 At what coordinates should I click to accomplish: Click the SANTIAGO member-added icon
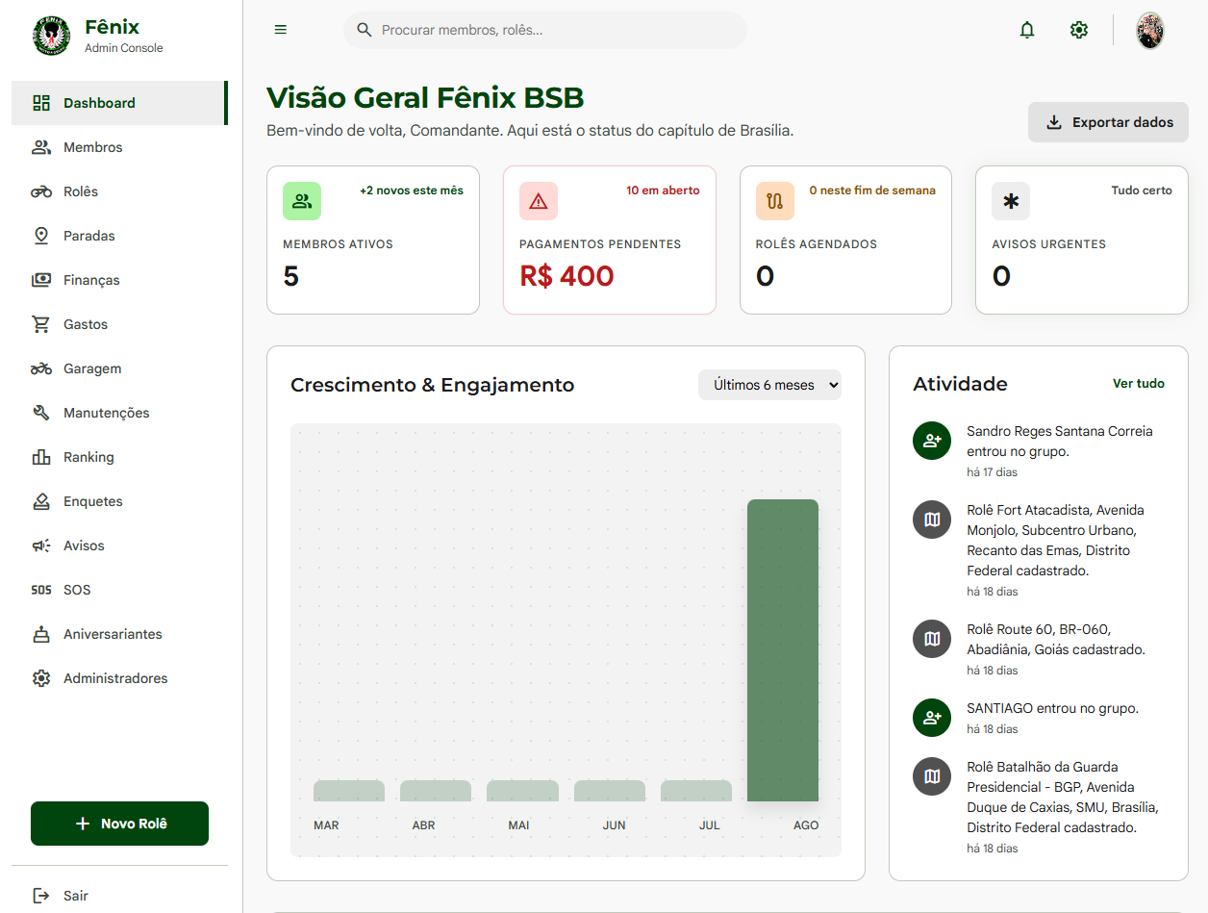pos(932,718)
